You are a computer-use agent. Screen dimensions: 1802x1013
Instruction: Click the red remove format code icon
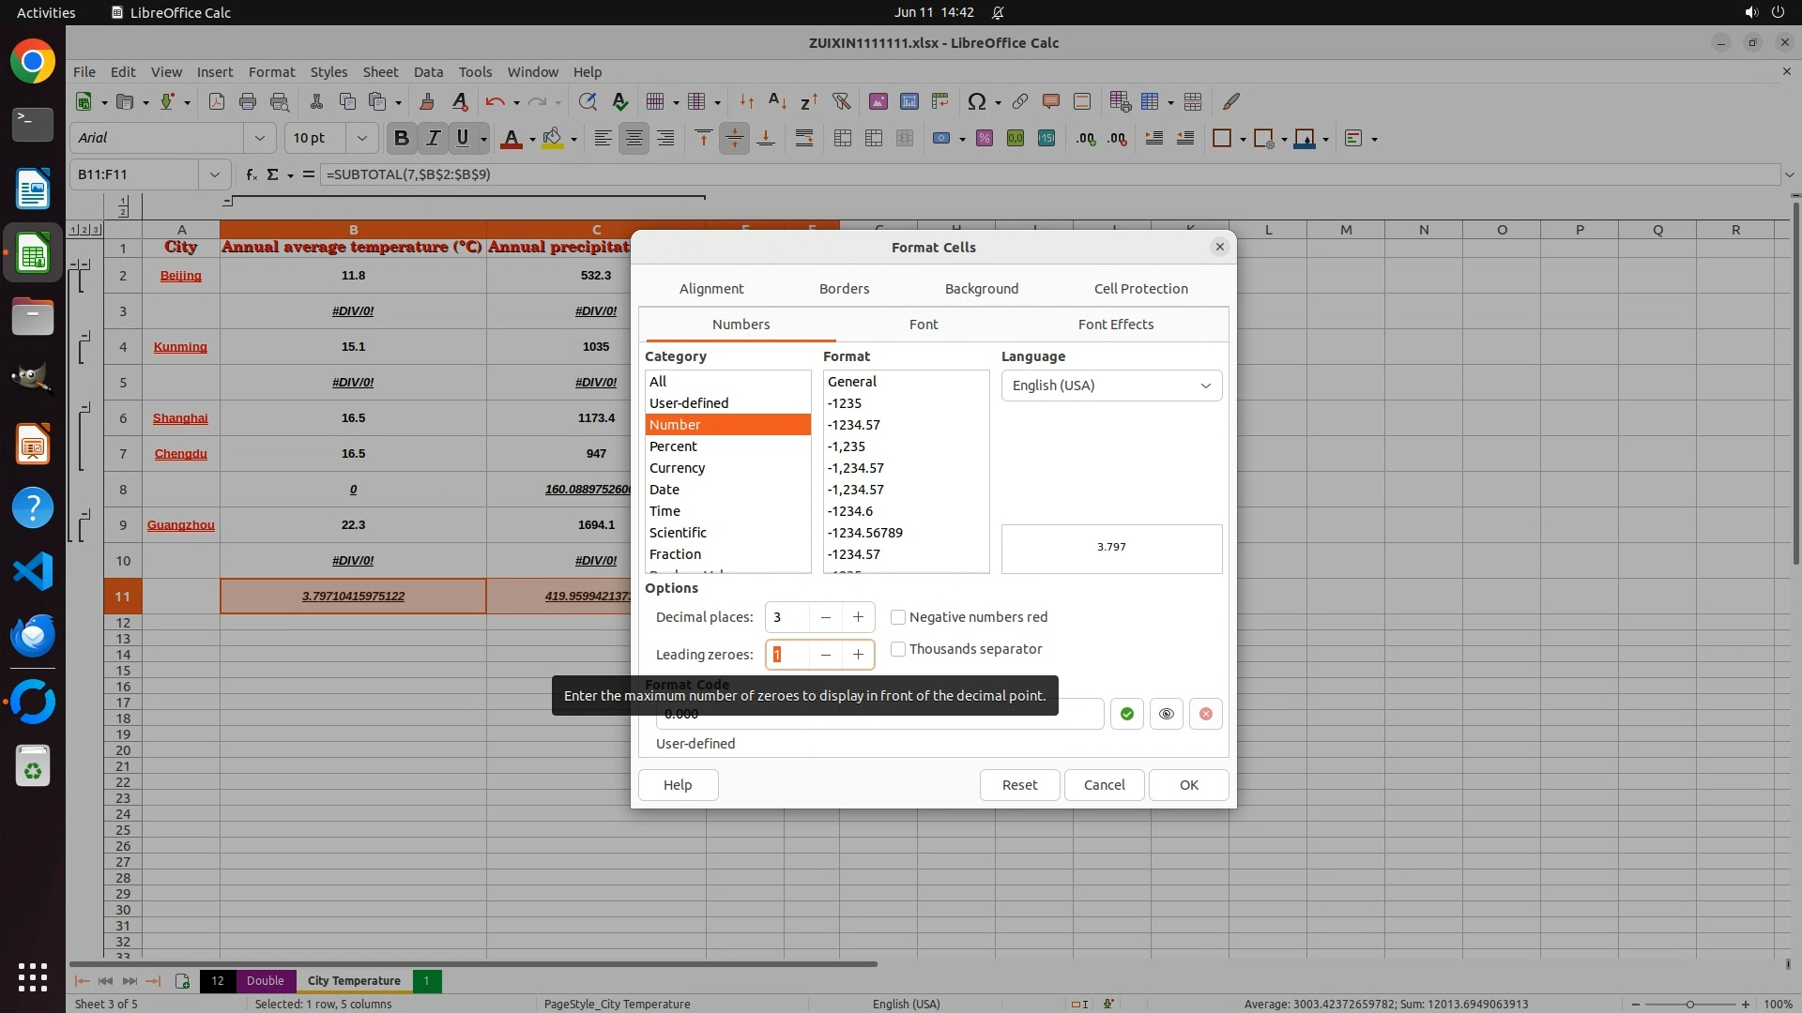(1205, 714)
